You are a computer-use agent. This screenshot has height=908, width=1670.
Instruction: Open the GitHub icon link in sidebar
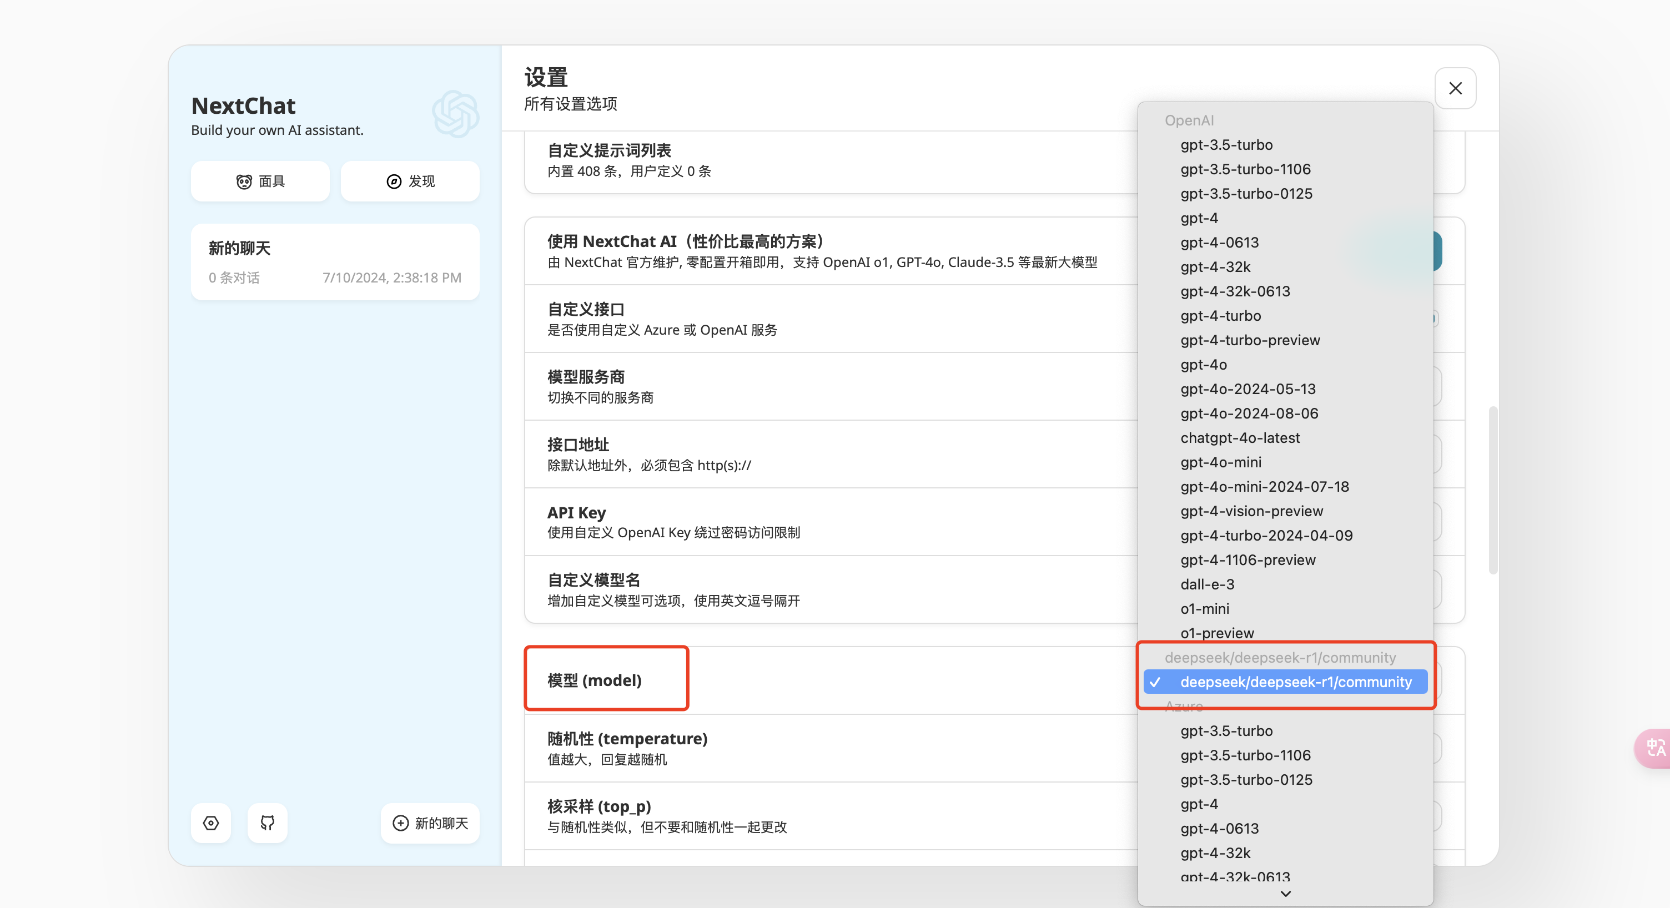pos(267,823)
